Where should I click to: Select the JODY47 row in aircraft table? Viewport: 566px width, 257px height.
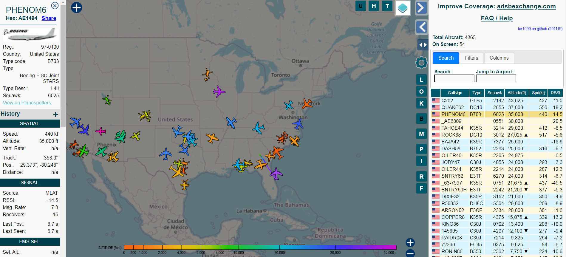(497, 162)
